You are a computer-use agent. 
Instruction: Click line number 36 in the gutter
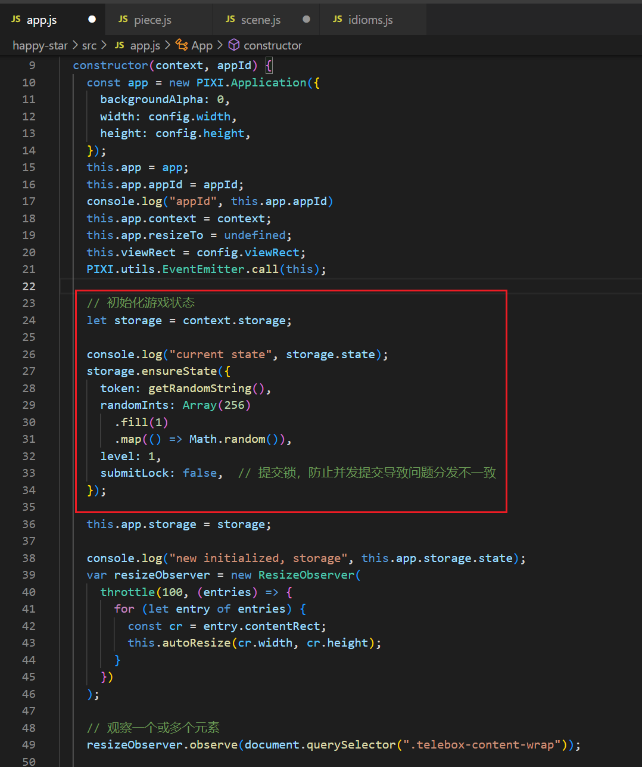[x=29, y=524]
